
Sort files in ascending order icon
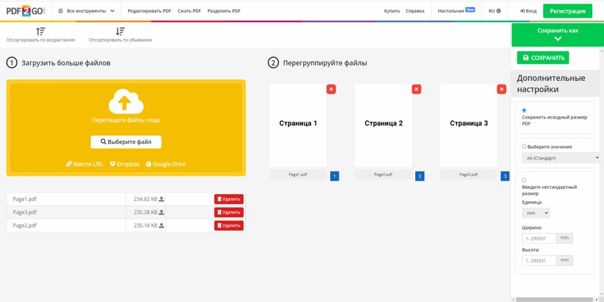click(x=41, y=32)
